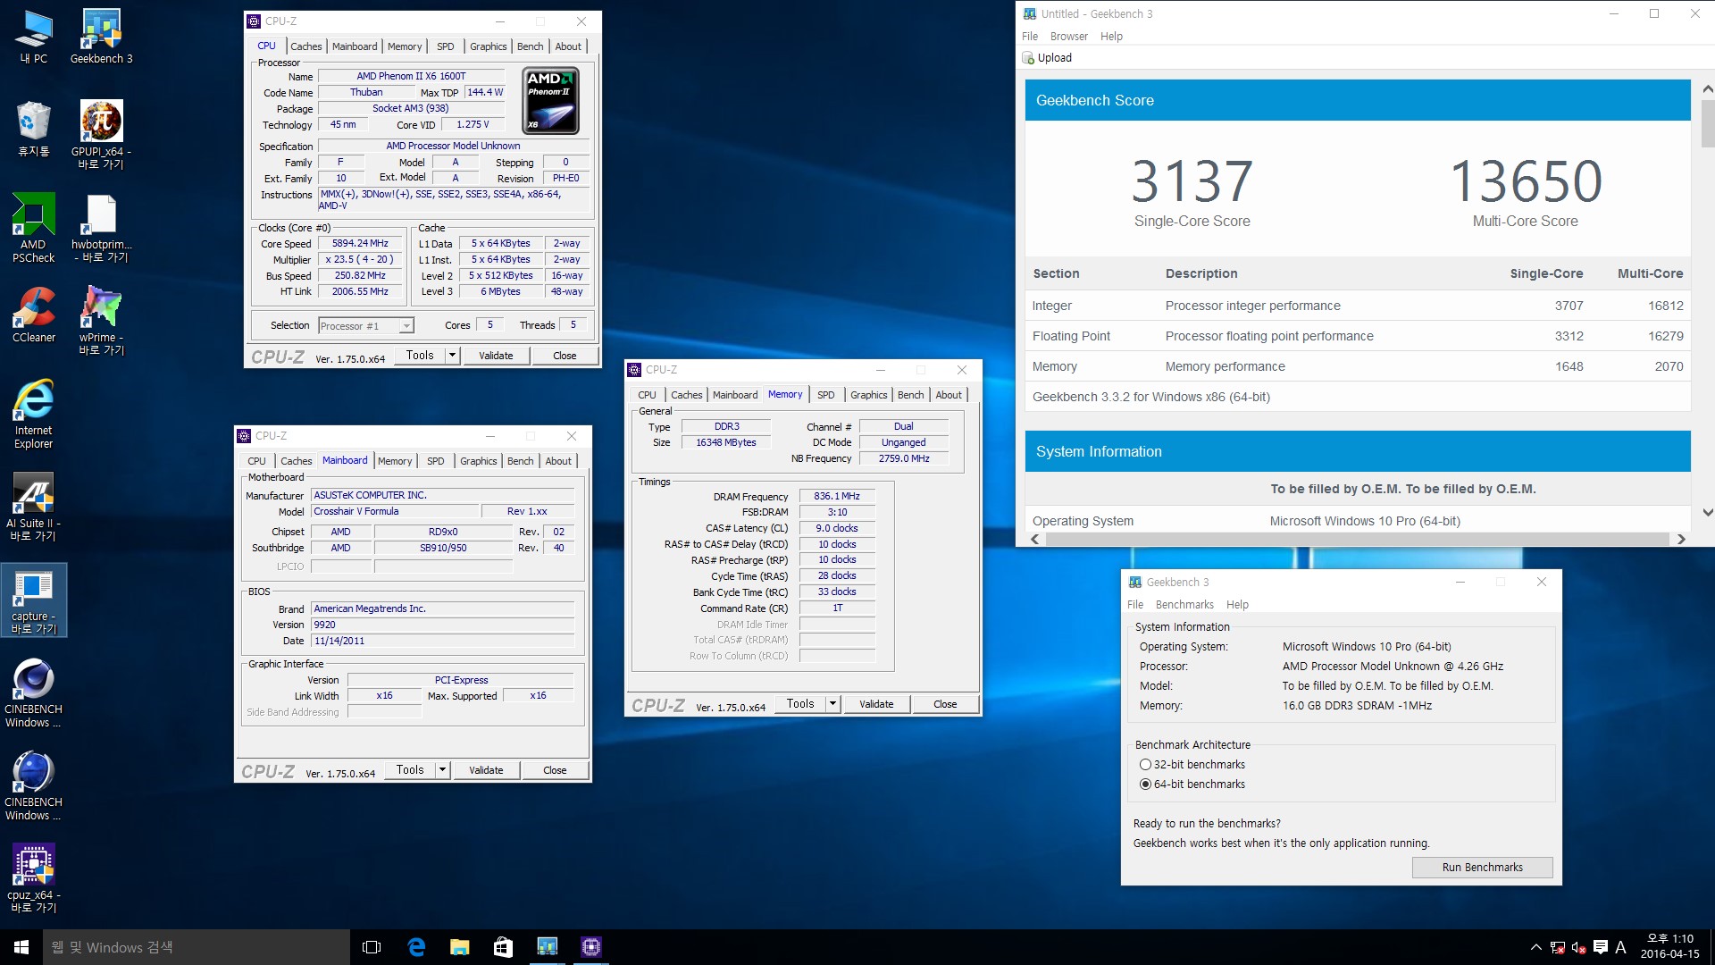Expand Tools dropdown arrow in Memory window
This screenshot has width=1715, height=965.
point(832,704)
